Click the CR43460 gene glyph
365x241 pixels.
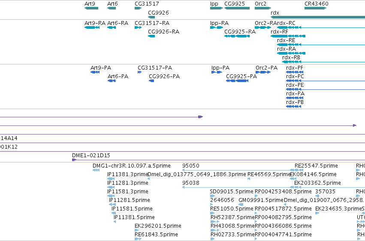point(315,8)
